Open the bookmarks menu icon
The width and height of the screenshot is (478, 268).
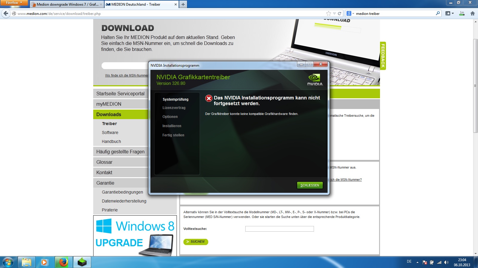click(449, 13)
